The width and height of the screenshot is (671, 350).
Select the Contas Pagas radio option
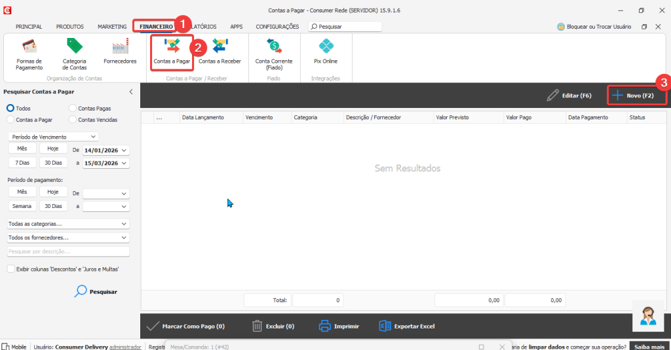point(73,108)
